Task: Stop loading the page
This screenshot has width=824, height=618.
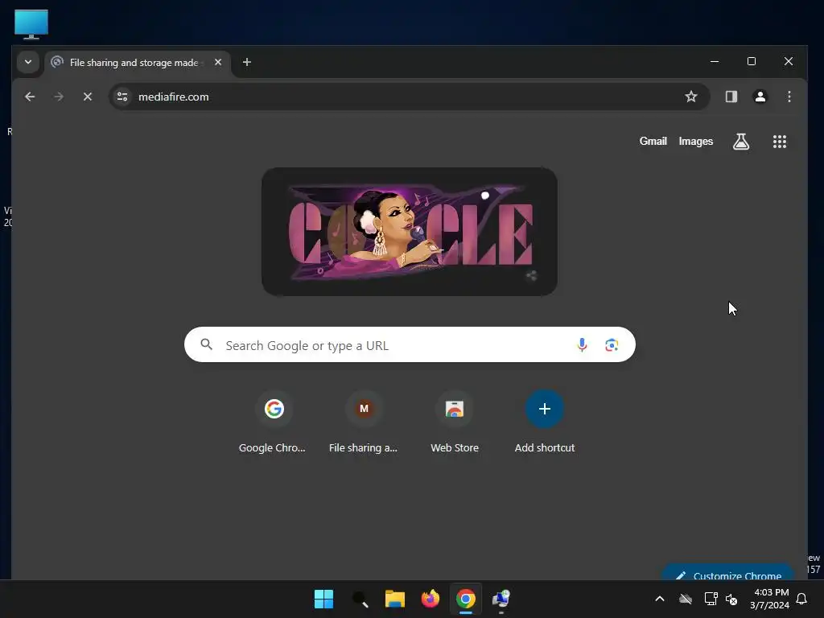Action: (88, 97)
